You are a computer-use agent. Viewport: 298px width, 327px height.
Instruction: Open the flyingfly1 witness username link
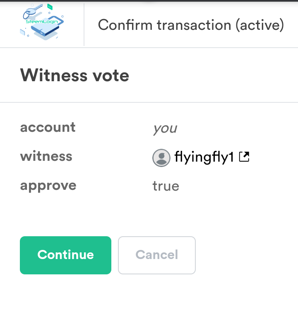click(x=204, y=157)
